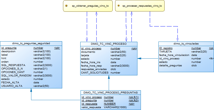The image size is (214, 110).
Task: Select the sp_obtener_preguntas_vinc_tc procedure box
Action: coord(87,6)
